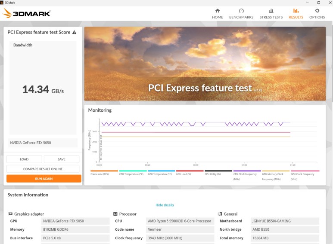Click COMPARE RESULT ONLINE button
Screen dimensions: 333x244
[x=43, y=169]
